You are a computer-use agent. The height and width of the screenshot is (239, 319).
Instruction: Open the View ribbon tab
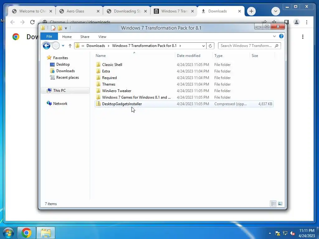[x=102, y=37]
